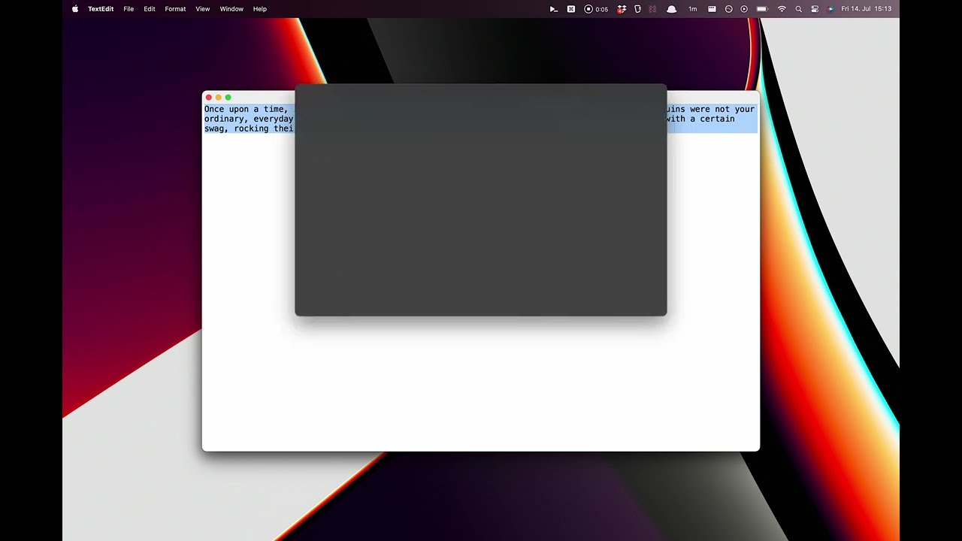Click the word "ordinary," in the text

pyautogui.click(x=226, y=119)
